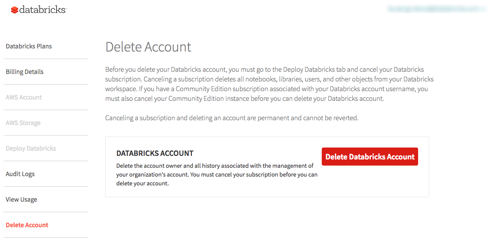
Task: Click the paragraph starting 'Before you delete'
Action: [x=264, y=70]
